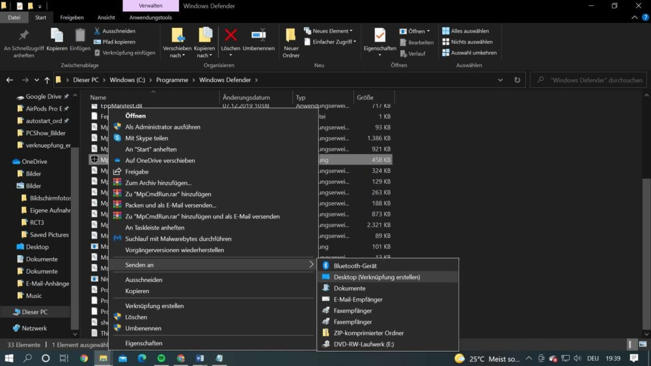Open the Datei tab
Image resolution: width=651 pixels, height=366 pixels.
(14, 18)
